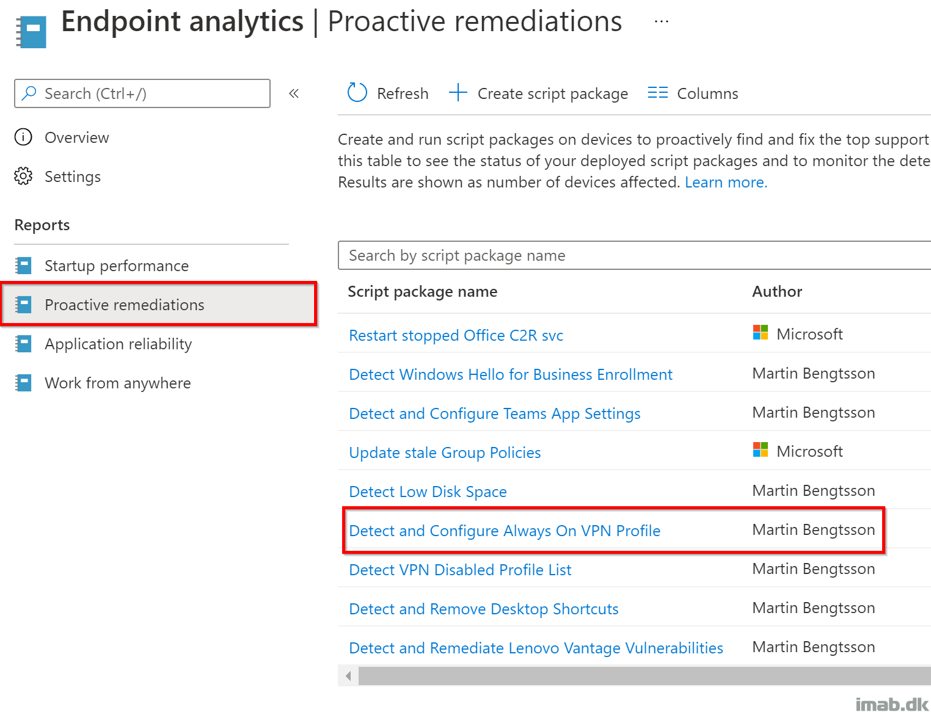Screen dimensions: 931x712
Task: Open the Startup performance report
Action: click(117, 266)
